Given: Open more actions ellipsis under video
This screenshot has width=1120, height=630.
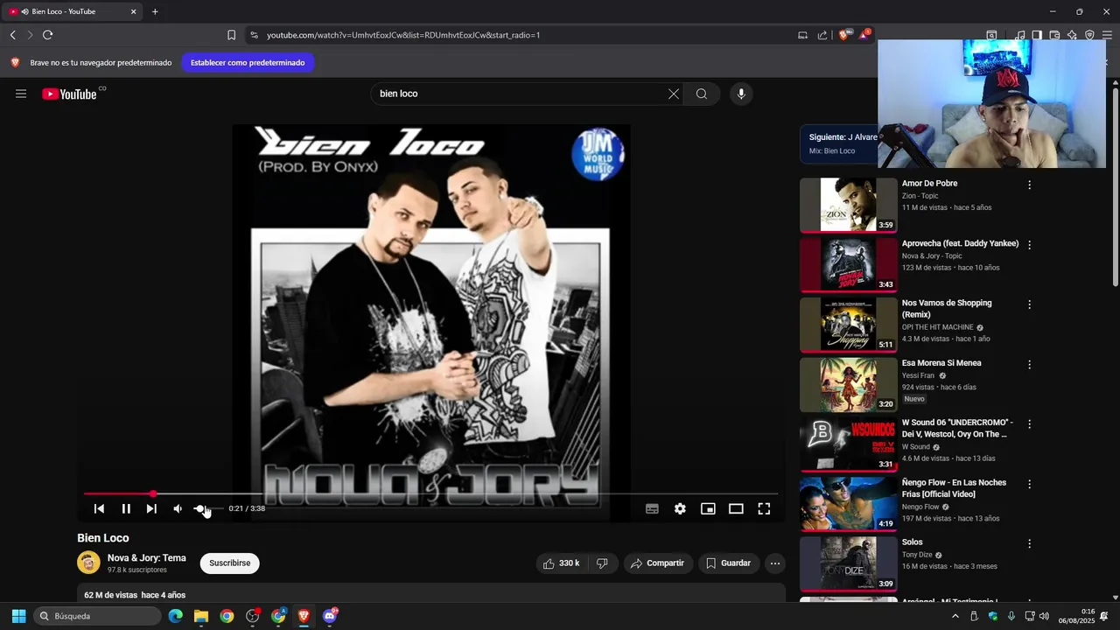Looking at the screenshot, I should tap(775, 563).
